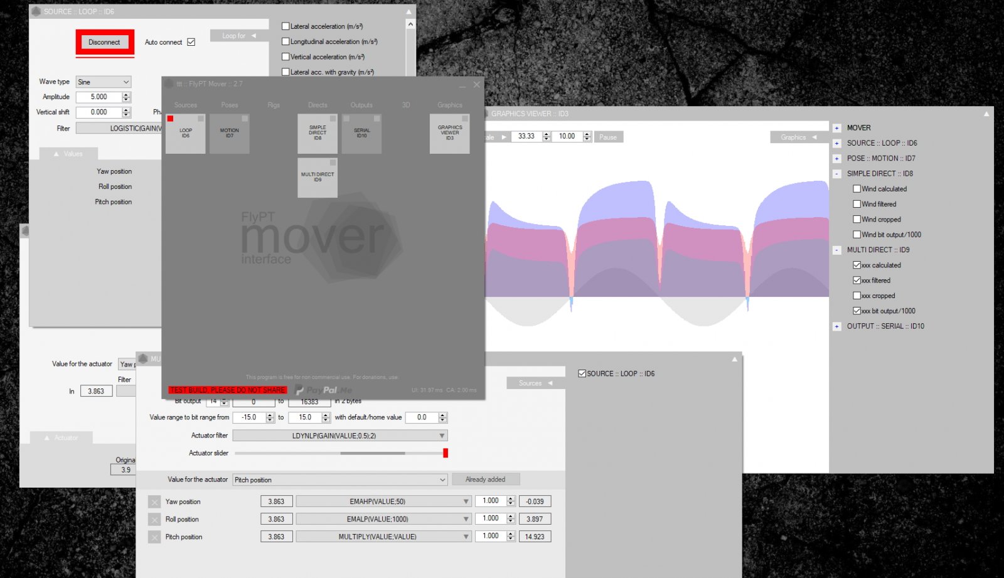1004x578 pixels.
Task: Click the Disconnect button
Action: click(105, 42)
